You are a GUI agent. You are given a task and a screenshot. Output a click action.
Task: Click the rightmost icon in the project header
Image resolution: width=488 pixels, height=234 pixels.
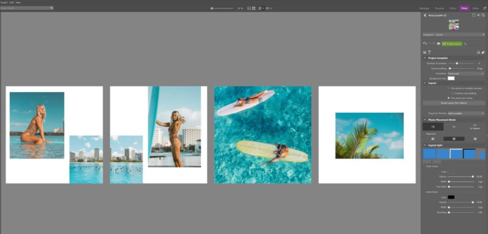(483, 15)
